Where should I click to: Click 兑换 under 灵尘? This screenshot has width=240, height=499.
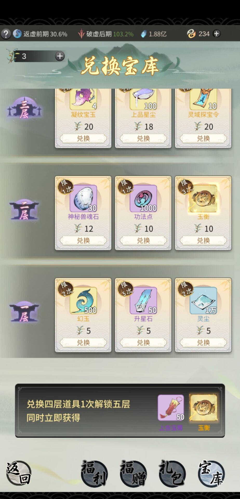tap(203, 343)
